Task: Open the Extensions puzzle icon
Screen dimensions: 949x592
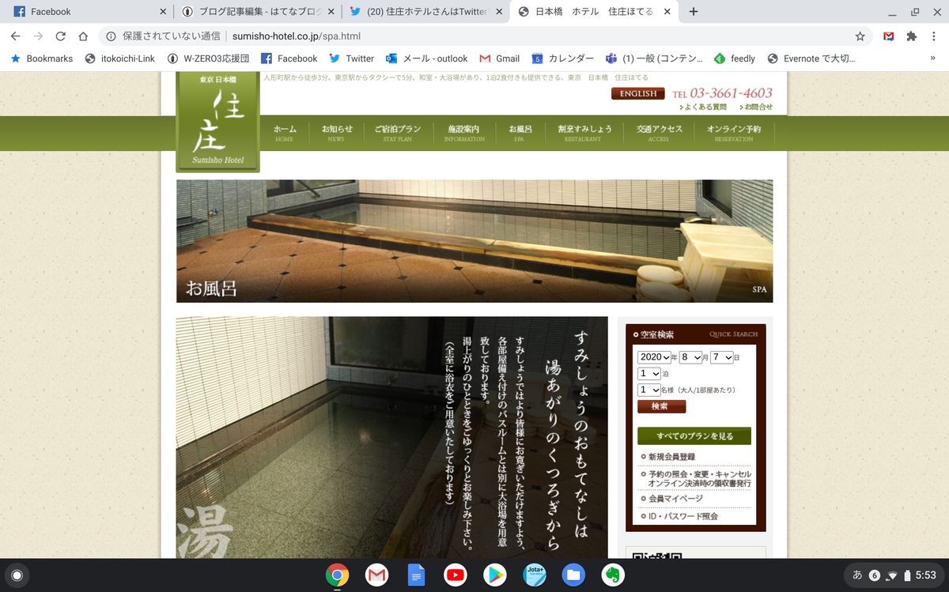Action: coord(911,36)
